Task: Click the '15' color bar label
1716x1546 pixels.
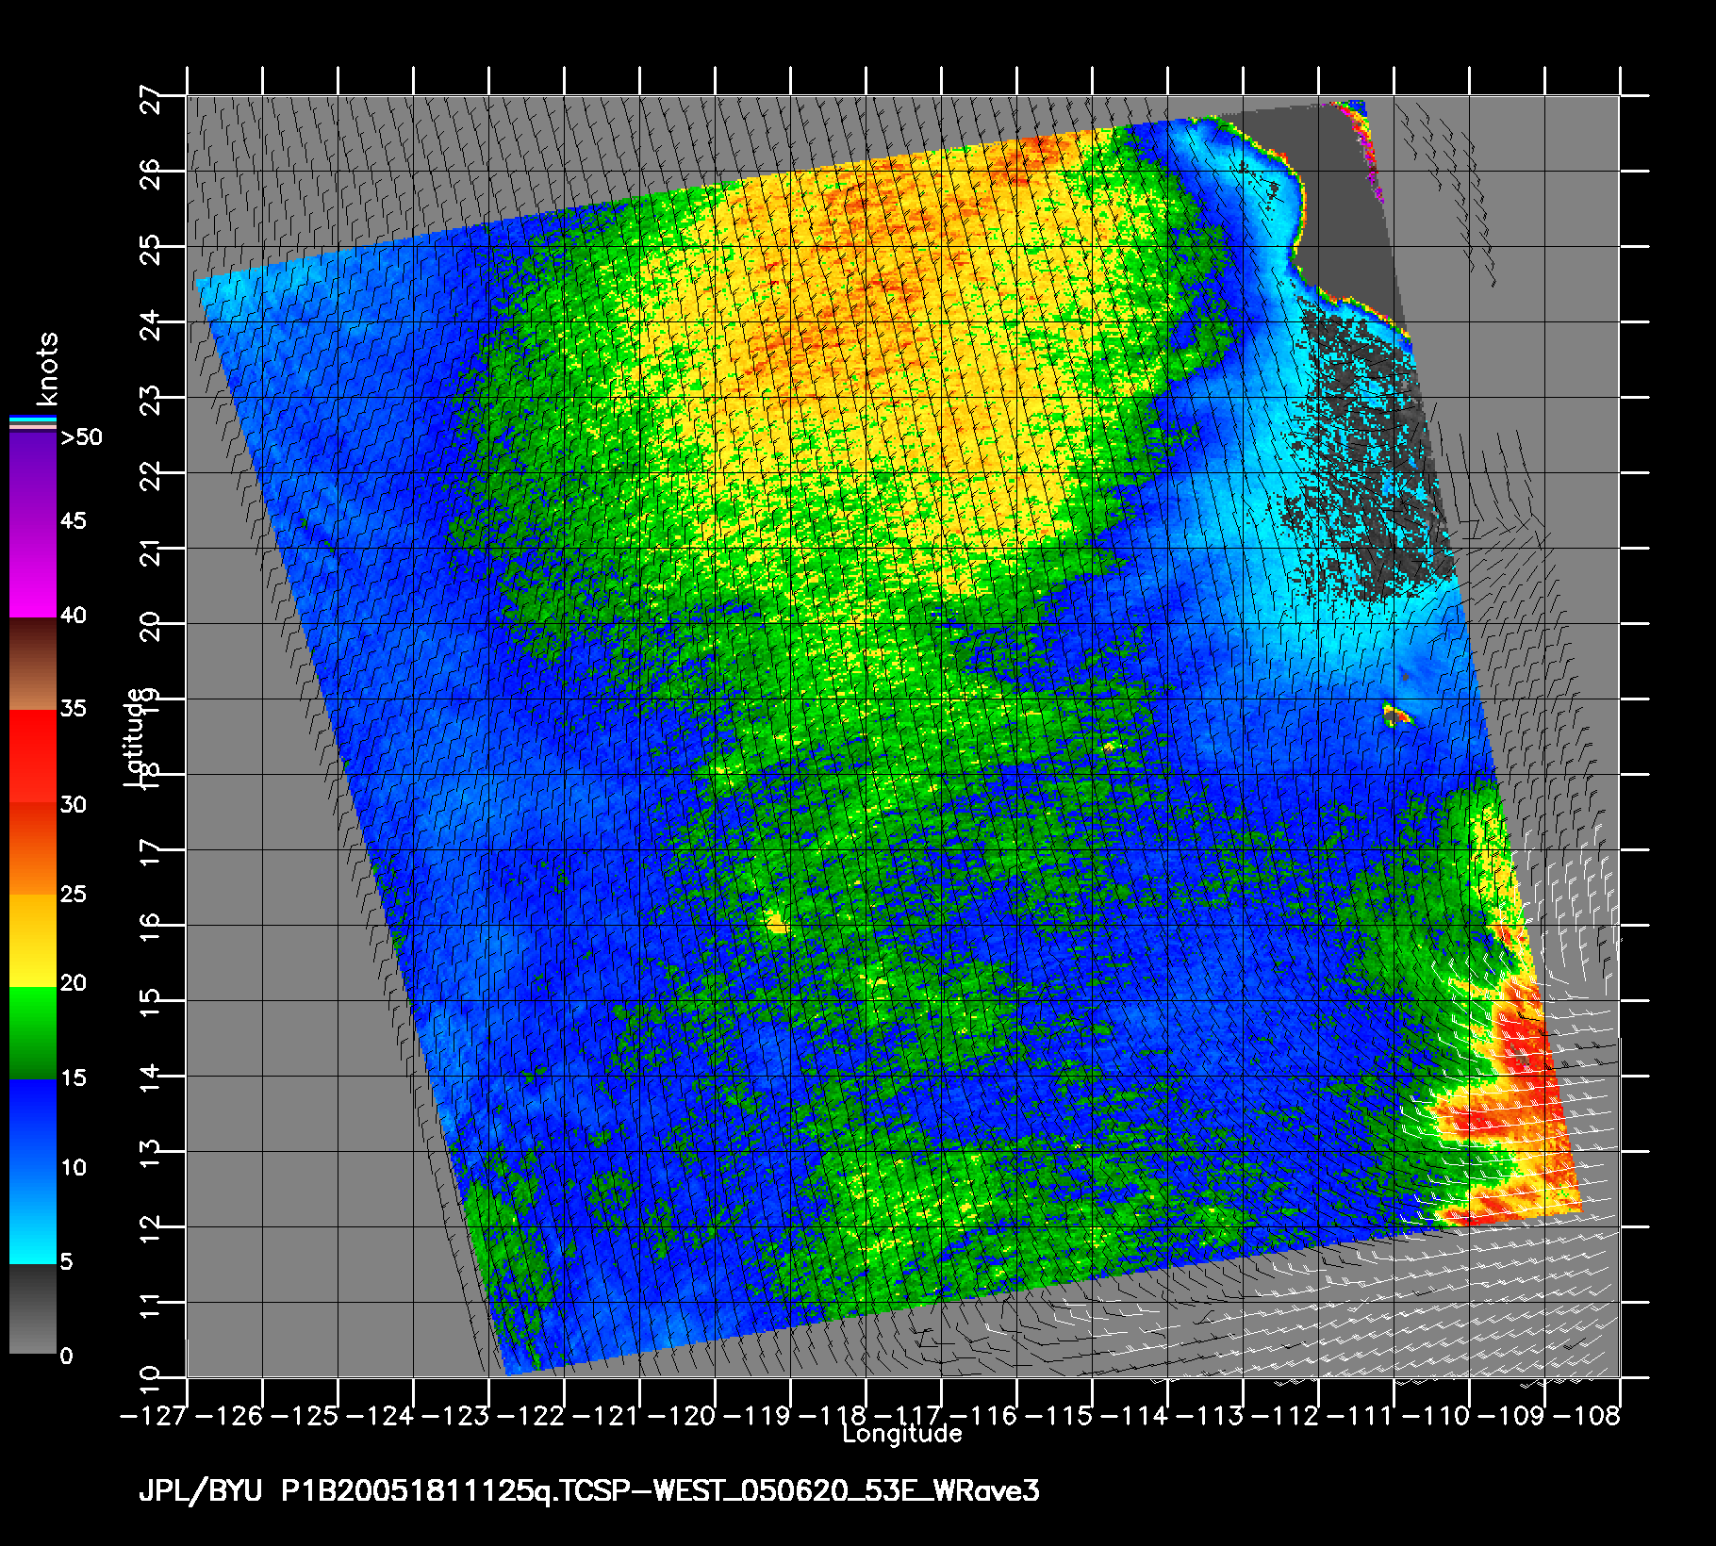Action: [73, 1078]
